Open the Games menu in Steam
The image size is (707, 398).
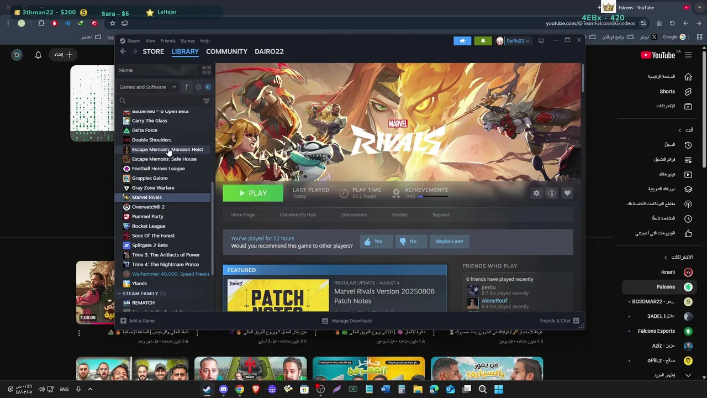click(x=188, y=40)
